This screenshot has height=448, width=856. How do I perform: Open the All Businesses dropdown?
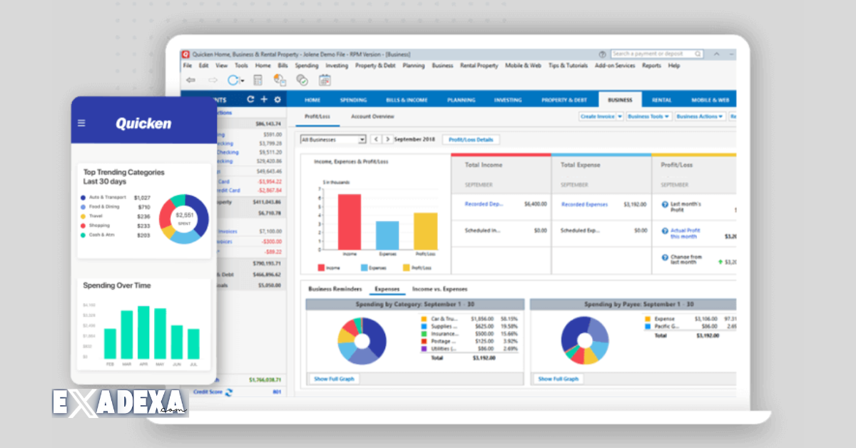pyautogui.click(x=332, y=139)
